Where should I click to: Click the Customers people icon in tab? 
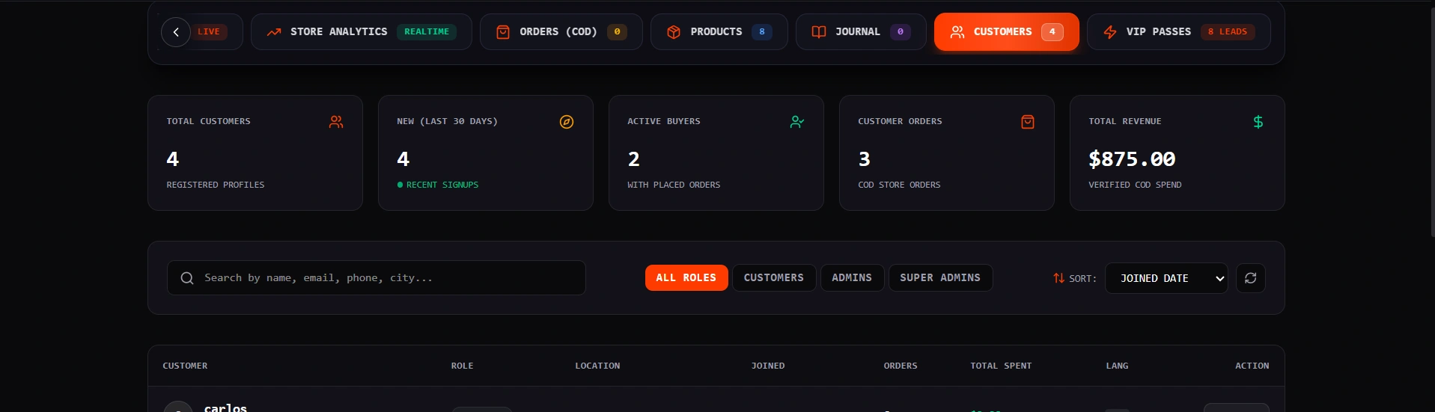[957, 32]
